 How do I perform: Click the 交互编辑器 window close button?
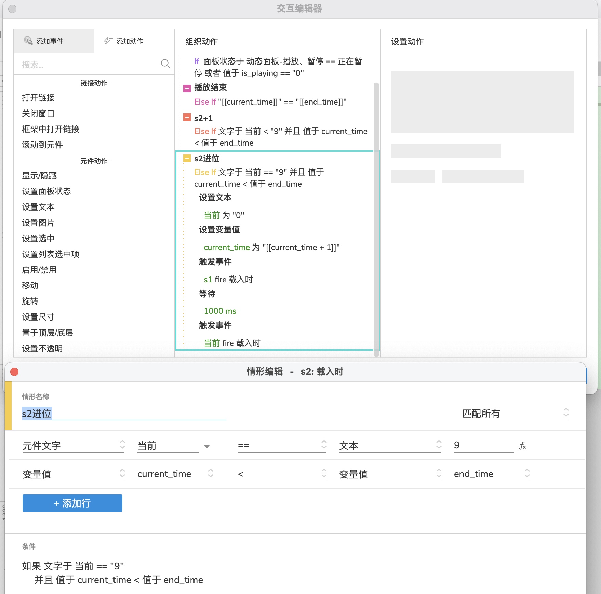pos(12,9)
